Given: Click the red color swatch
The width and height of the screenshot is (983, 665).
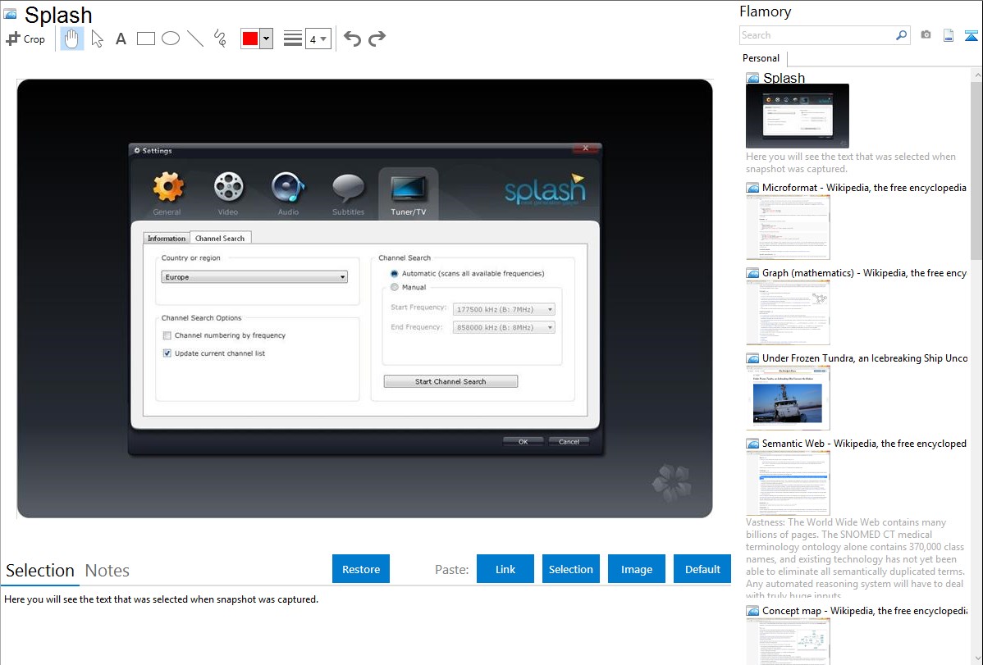Looking at the screenshot, I should click(250, 39).
